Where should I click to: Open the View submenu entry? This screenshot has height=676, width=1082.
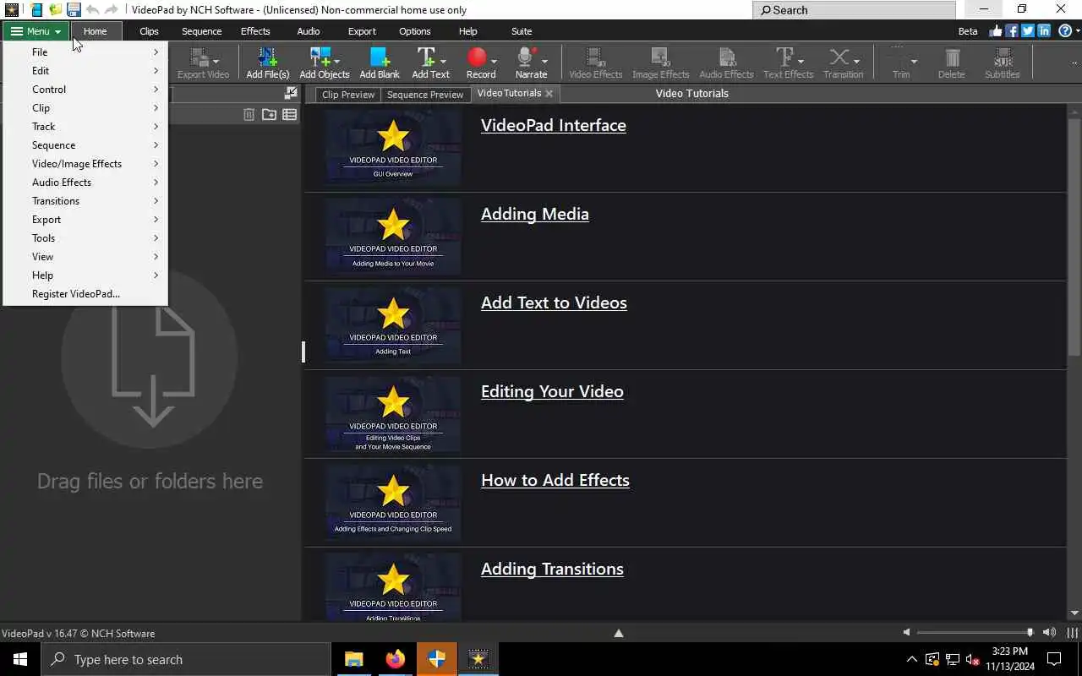click(x=85, y=257)
